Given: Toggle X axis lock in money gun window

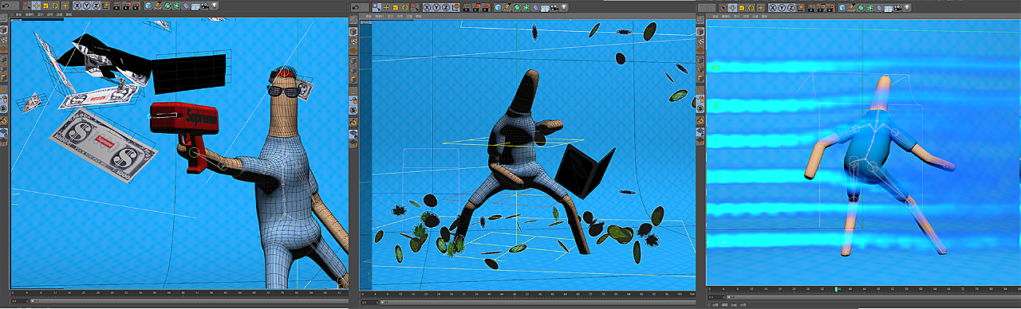Looking at the screenshot, I should click(77, 6).
